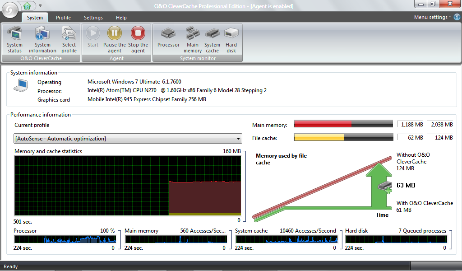Click the green savings arrow in chart

[x=380, y=186]
